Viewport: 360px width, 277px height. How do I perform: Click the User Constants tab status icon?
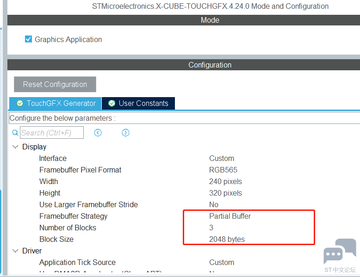[112, 103]
